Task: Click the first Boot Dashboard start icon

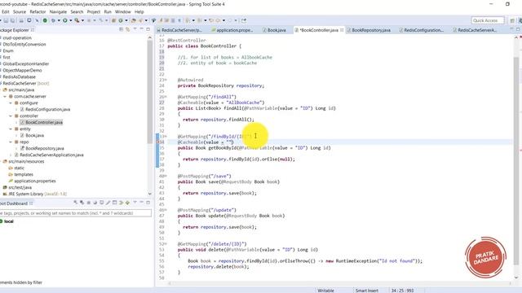Action: click(75, 203)
